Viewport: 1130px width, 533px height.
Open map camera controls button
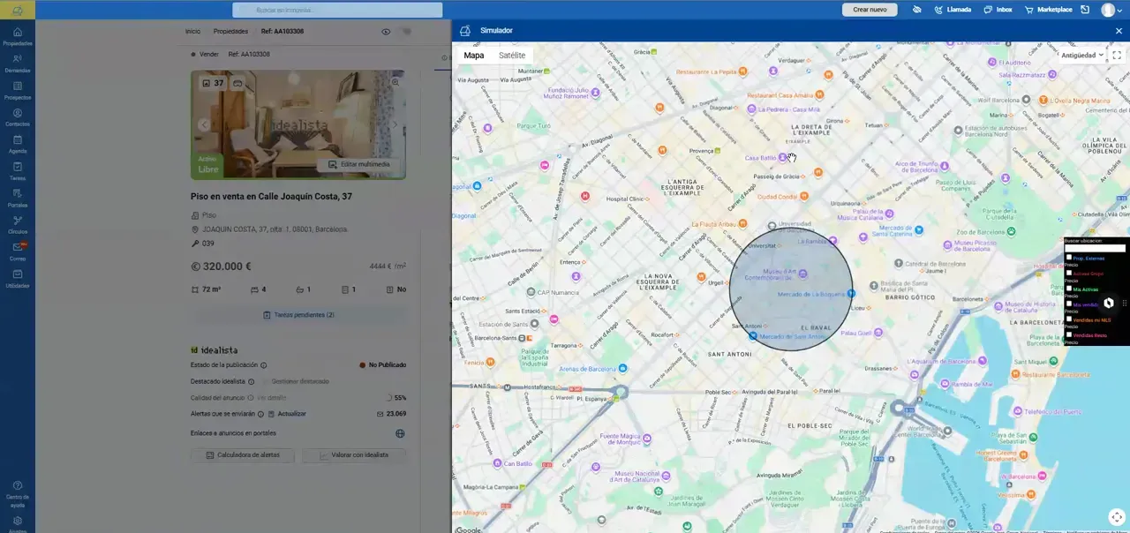[x=1117, y=517]
